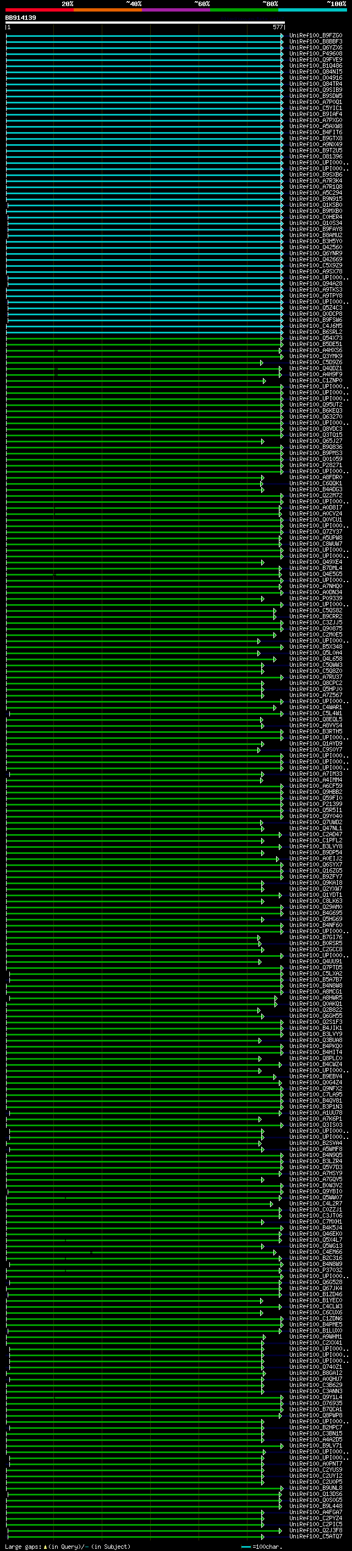Click the green ~80% identity legend segment
The image size is (352, 1551).
[x=244, y=10]
